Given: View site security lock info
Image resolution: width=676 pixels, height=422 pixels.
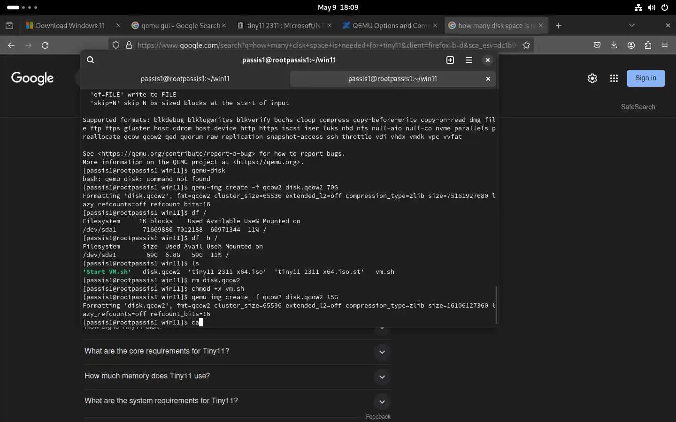Looking at the screenshot, I should [x=129, y=45].
